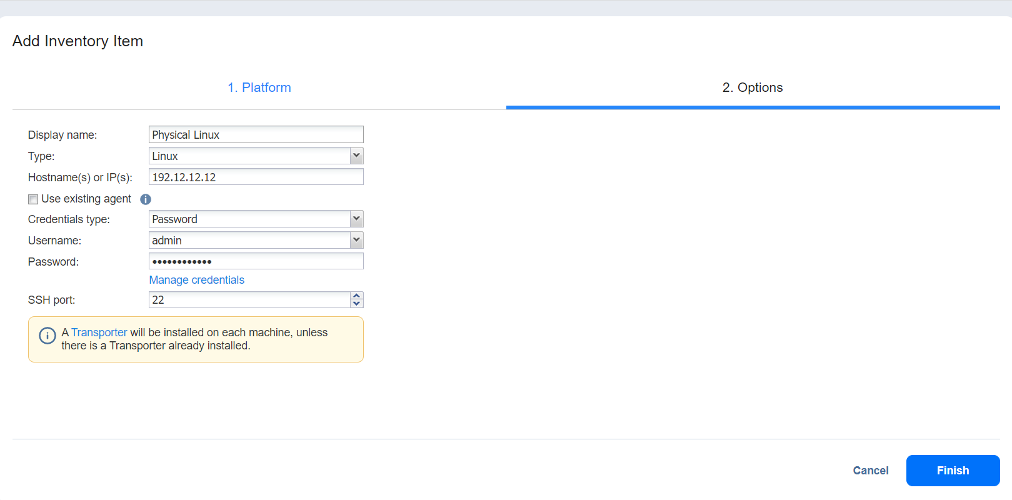Click the info icon beside Use existing agent
The height and width of the screenshot is (500, 1012).
pyautogui.click(x=146, y=199)
